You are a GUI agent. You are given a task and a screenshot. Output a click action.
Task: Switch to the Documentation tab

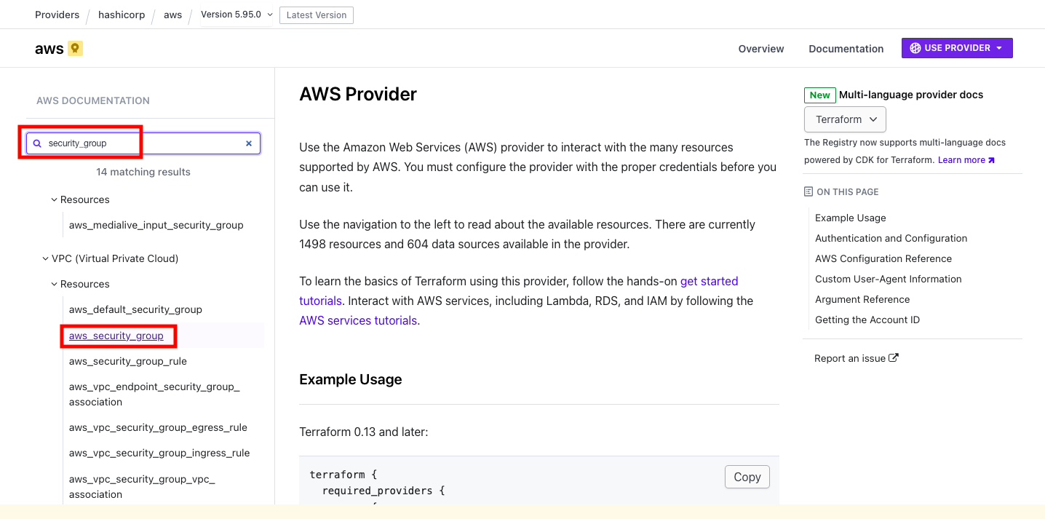[x=846, y=49]
